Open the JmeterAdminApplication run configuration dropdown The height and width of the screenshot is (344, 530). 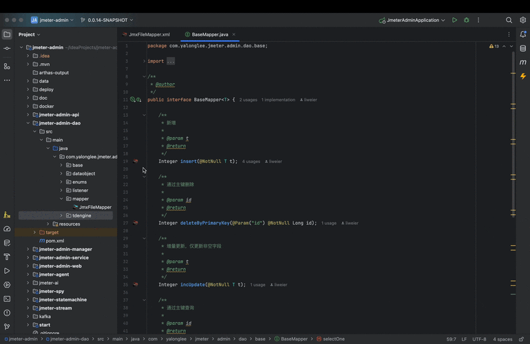(412, 20)
